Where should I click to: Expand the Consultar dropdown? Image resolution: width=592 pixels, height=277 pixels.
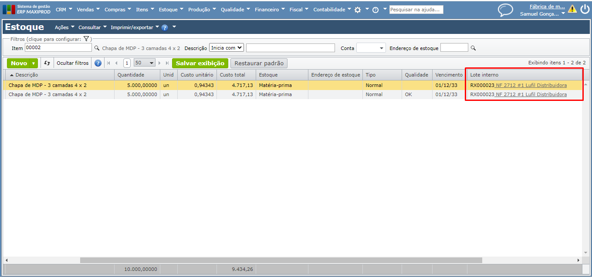pyautogui.click(x=92, y=27)
